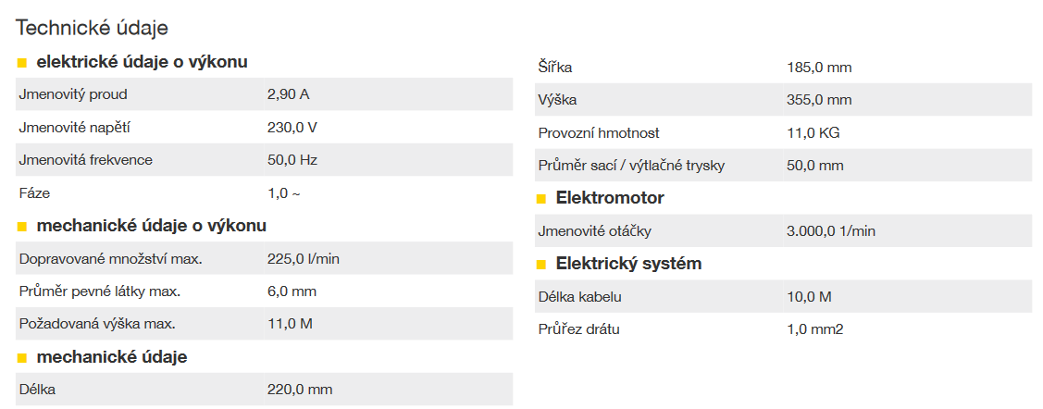Click the Elektrický systém section title
Image resolution: width=1043 pixels, height=409 pixels.
click(628, 264)
